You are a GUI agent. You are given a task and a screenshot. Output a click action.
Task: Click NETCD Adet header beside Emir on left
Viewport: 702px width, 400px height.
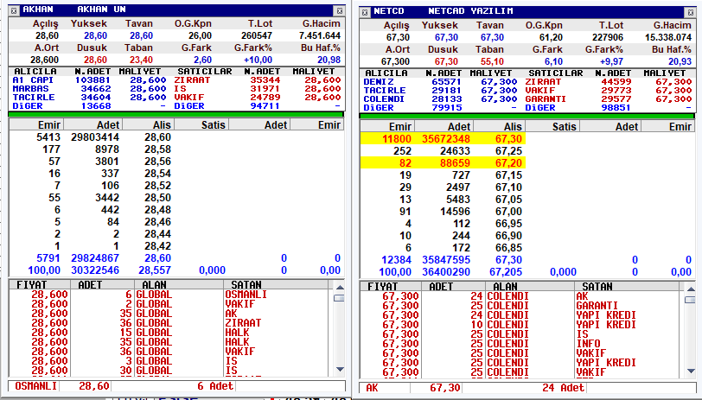click(443, 127)
